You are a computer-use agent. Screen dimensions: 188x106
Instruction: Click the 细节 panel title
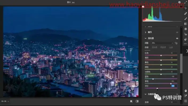click(x=150, y=32)
